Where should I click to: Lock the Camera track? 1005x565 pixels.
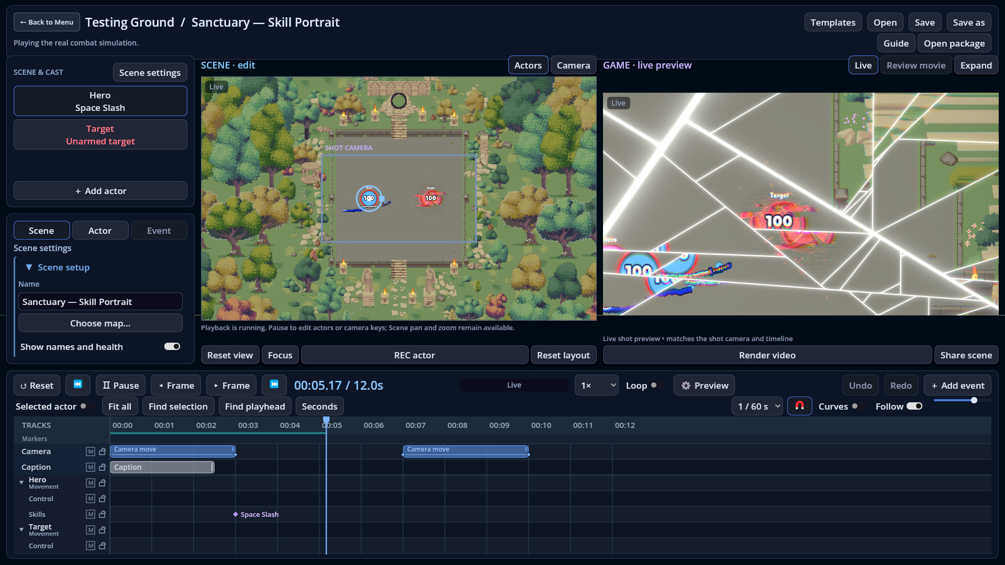(x=103, y=451)
